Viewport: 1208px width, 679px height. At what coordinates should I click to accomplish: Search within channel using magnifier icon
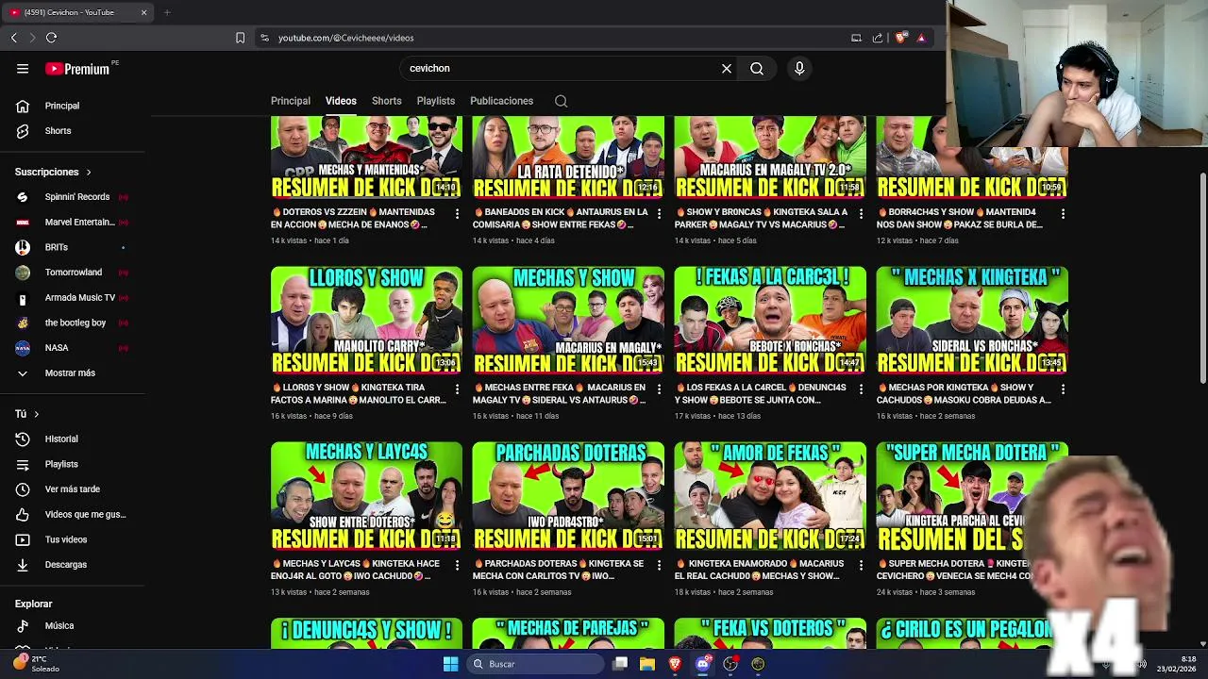(561, 101)
